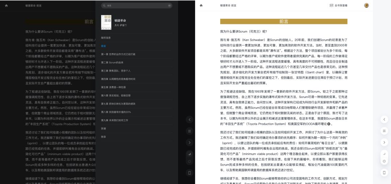Click the book title 敏捷革命 in contents panel
The width and height of the screenshot is (391, 184).
(x=120, y=20)
